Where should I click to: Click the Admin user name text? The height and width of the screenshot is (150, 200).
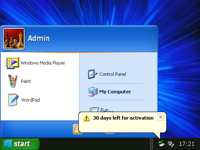tap(39, 38)
